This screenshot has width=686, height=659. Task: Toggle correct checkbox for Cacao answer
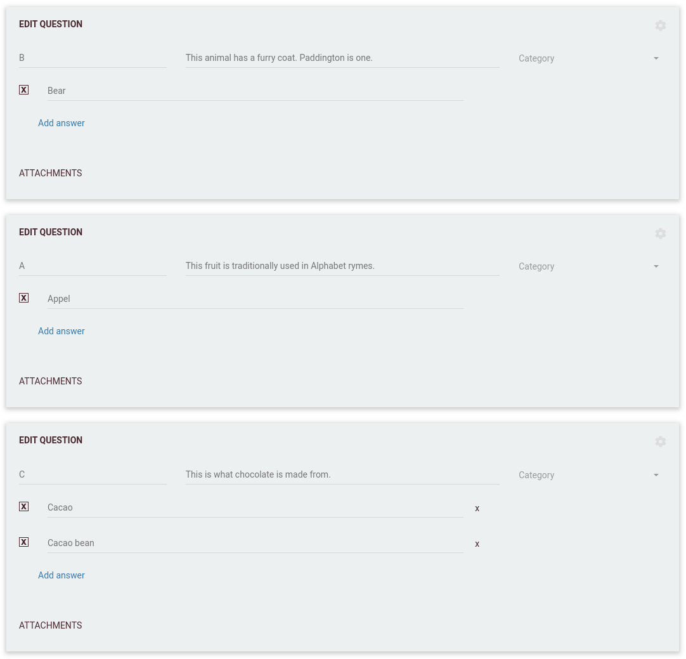(24, 507)
